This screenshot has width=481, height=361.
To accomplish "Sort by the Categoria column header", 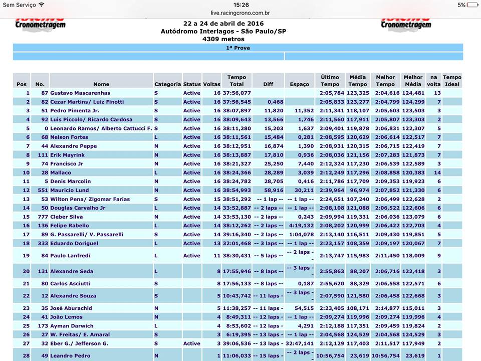I will pos(167,84).
